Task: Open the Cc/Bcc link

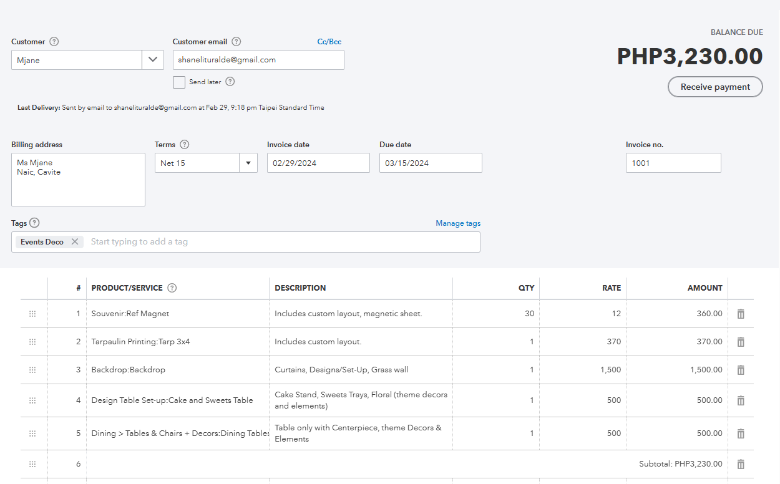Action: [x=329, y=42]
